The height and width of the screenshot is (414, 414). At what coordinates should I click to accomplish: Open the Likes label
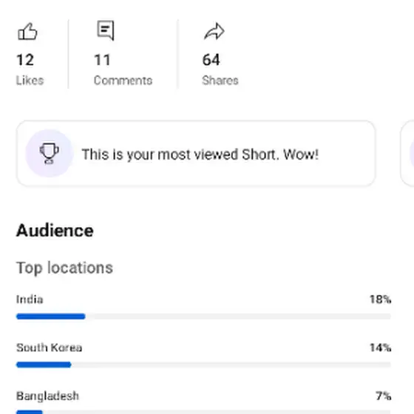30,81
